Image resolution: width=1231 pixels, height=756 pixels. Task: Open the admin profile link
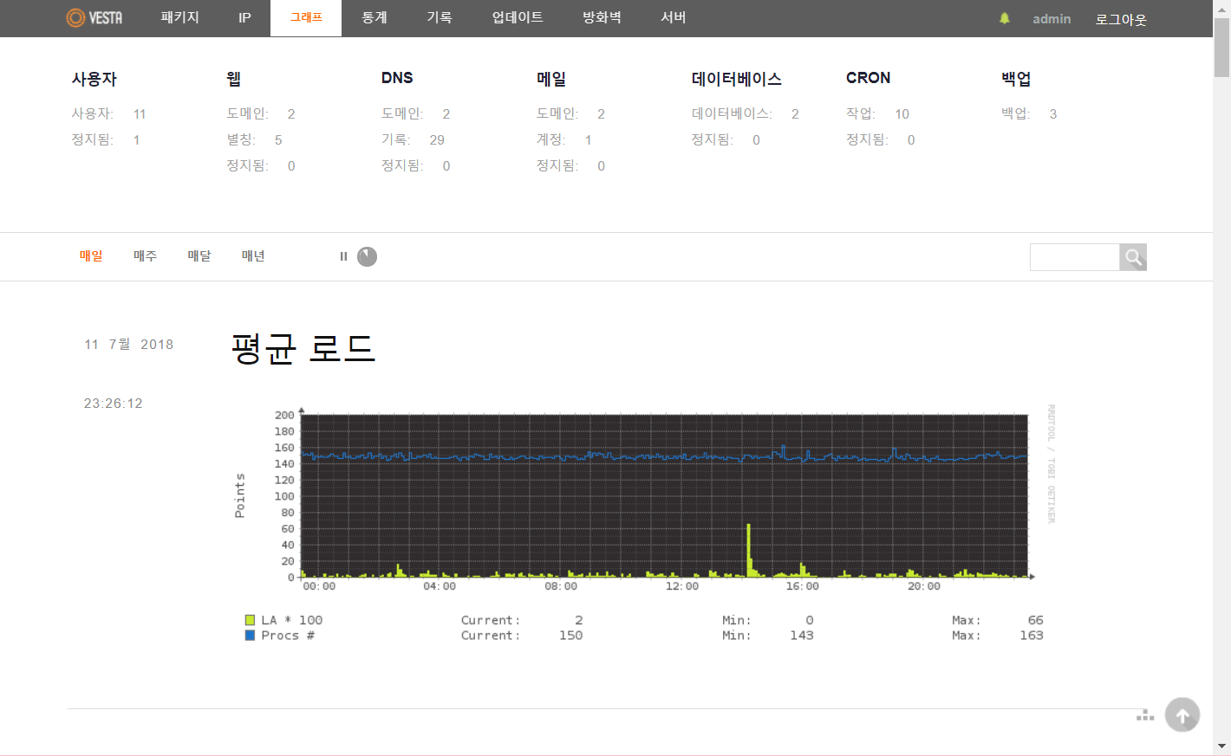click(1052, 19)
